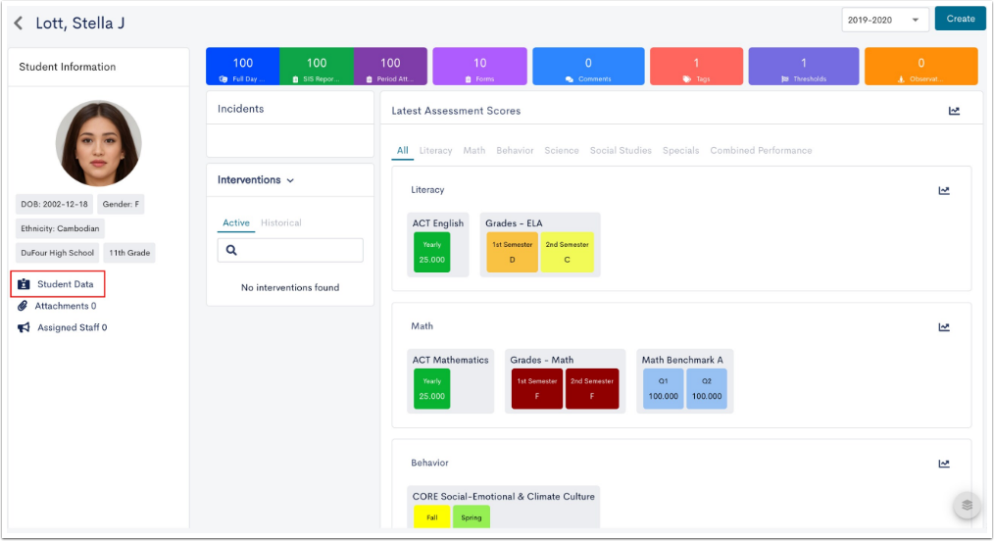Select the Active interventions tab
This screenshot has height=541, width=994.
click(236, 223)
